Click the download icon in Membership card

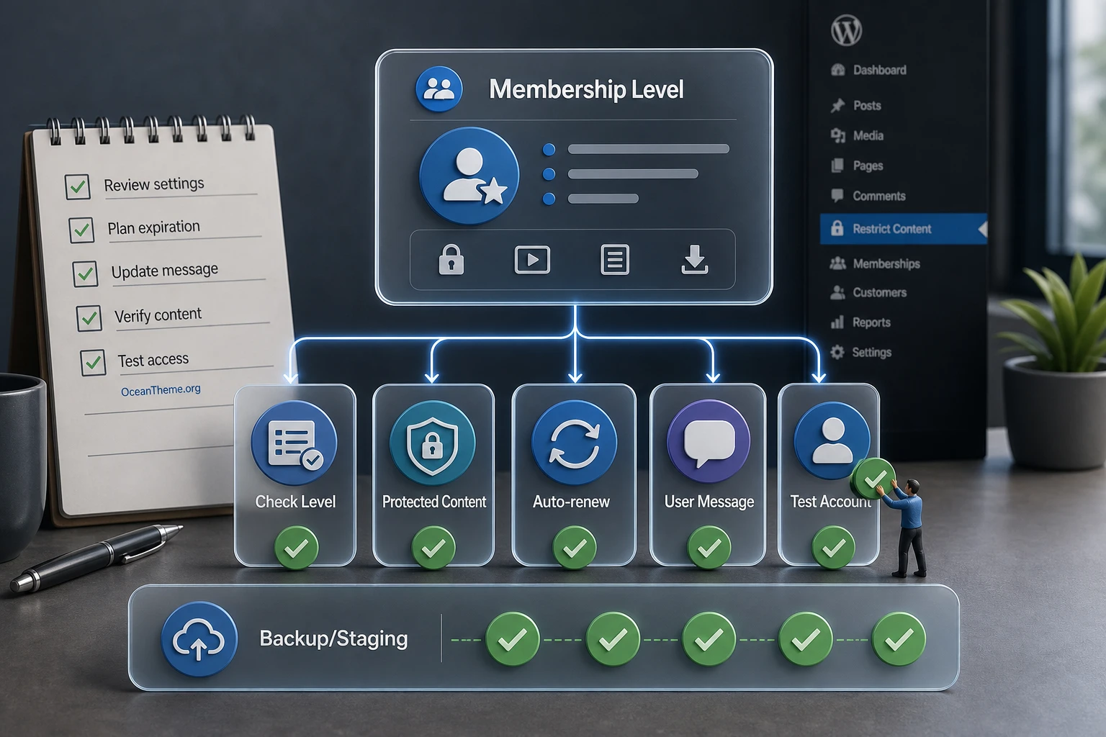[695, 260]
